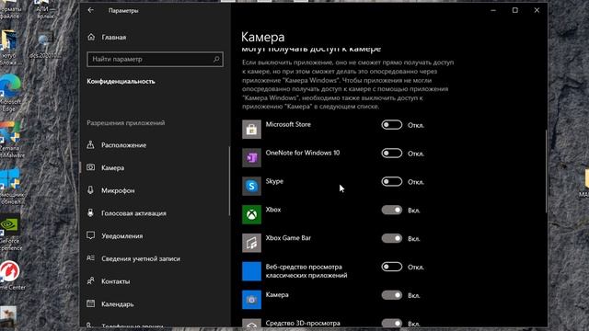This screenshot has height=331, width=589.
Task: Click the OneNote for Windows 10 label
Action: point(303,153)
